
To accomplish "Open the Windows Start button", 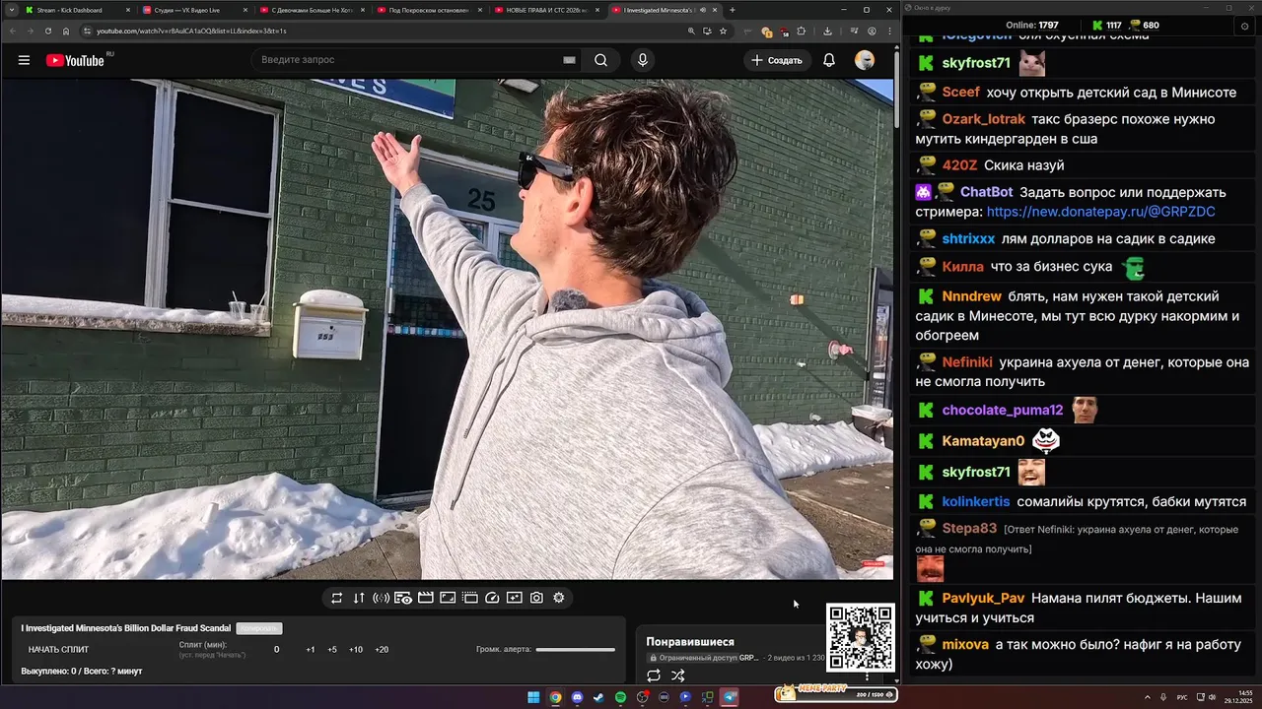I will [533, 697].
